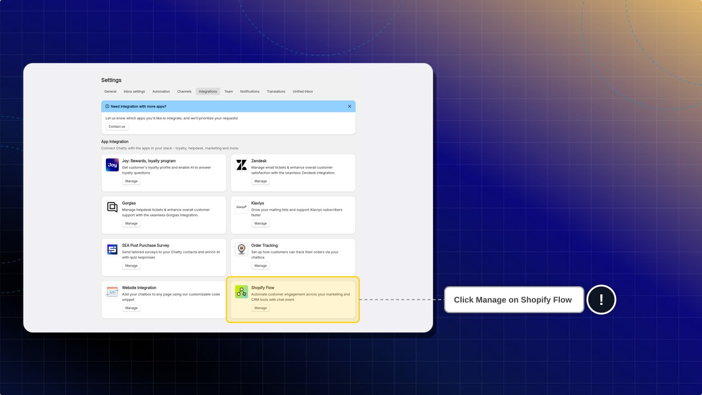702x395 pixels.
Task: Select the Integrations tab
Action: [x=208, y=91]
